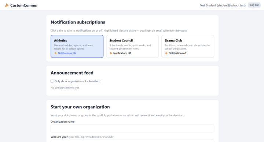This screenshot has height=142, width=264.
Task: Click the muted bell icon on Drama Club tile
Action: click(x=166, y=53)
